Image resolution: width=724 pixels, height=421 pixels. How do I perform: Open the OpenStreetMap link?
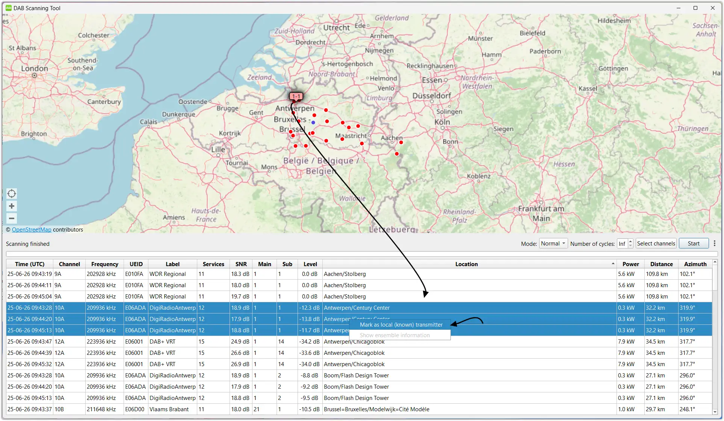(x=32, y=230)
